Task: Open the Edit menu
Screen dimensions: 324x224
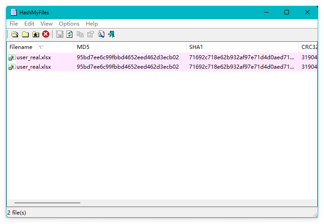Action: tap(29, 24)
